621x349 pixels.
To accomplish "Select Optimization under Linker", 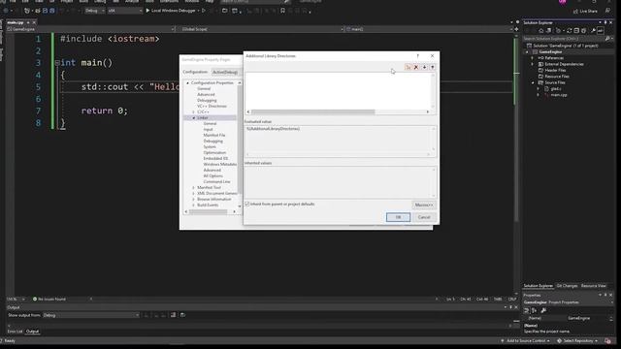I will point(214,153).
